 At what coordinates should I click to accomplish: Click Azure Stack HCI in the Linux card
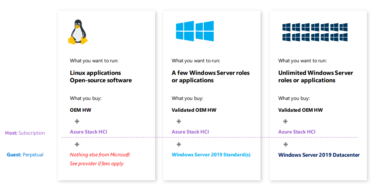(88, 132)
